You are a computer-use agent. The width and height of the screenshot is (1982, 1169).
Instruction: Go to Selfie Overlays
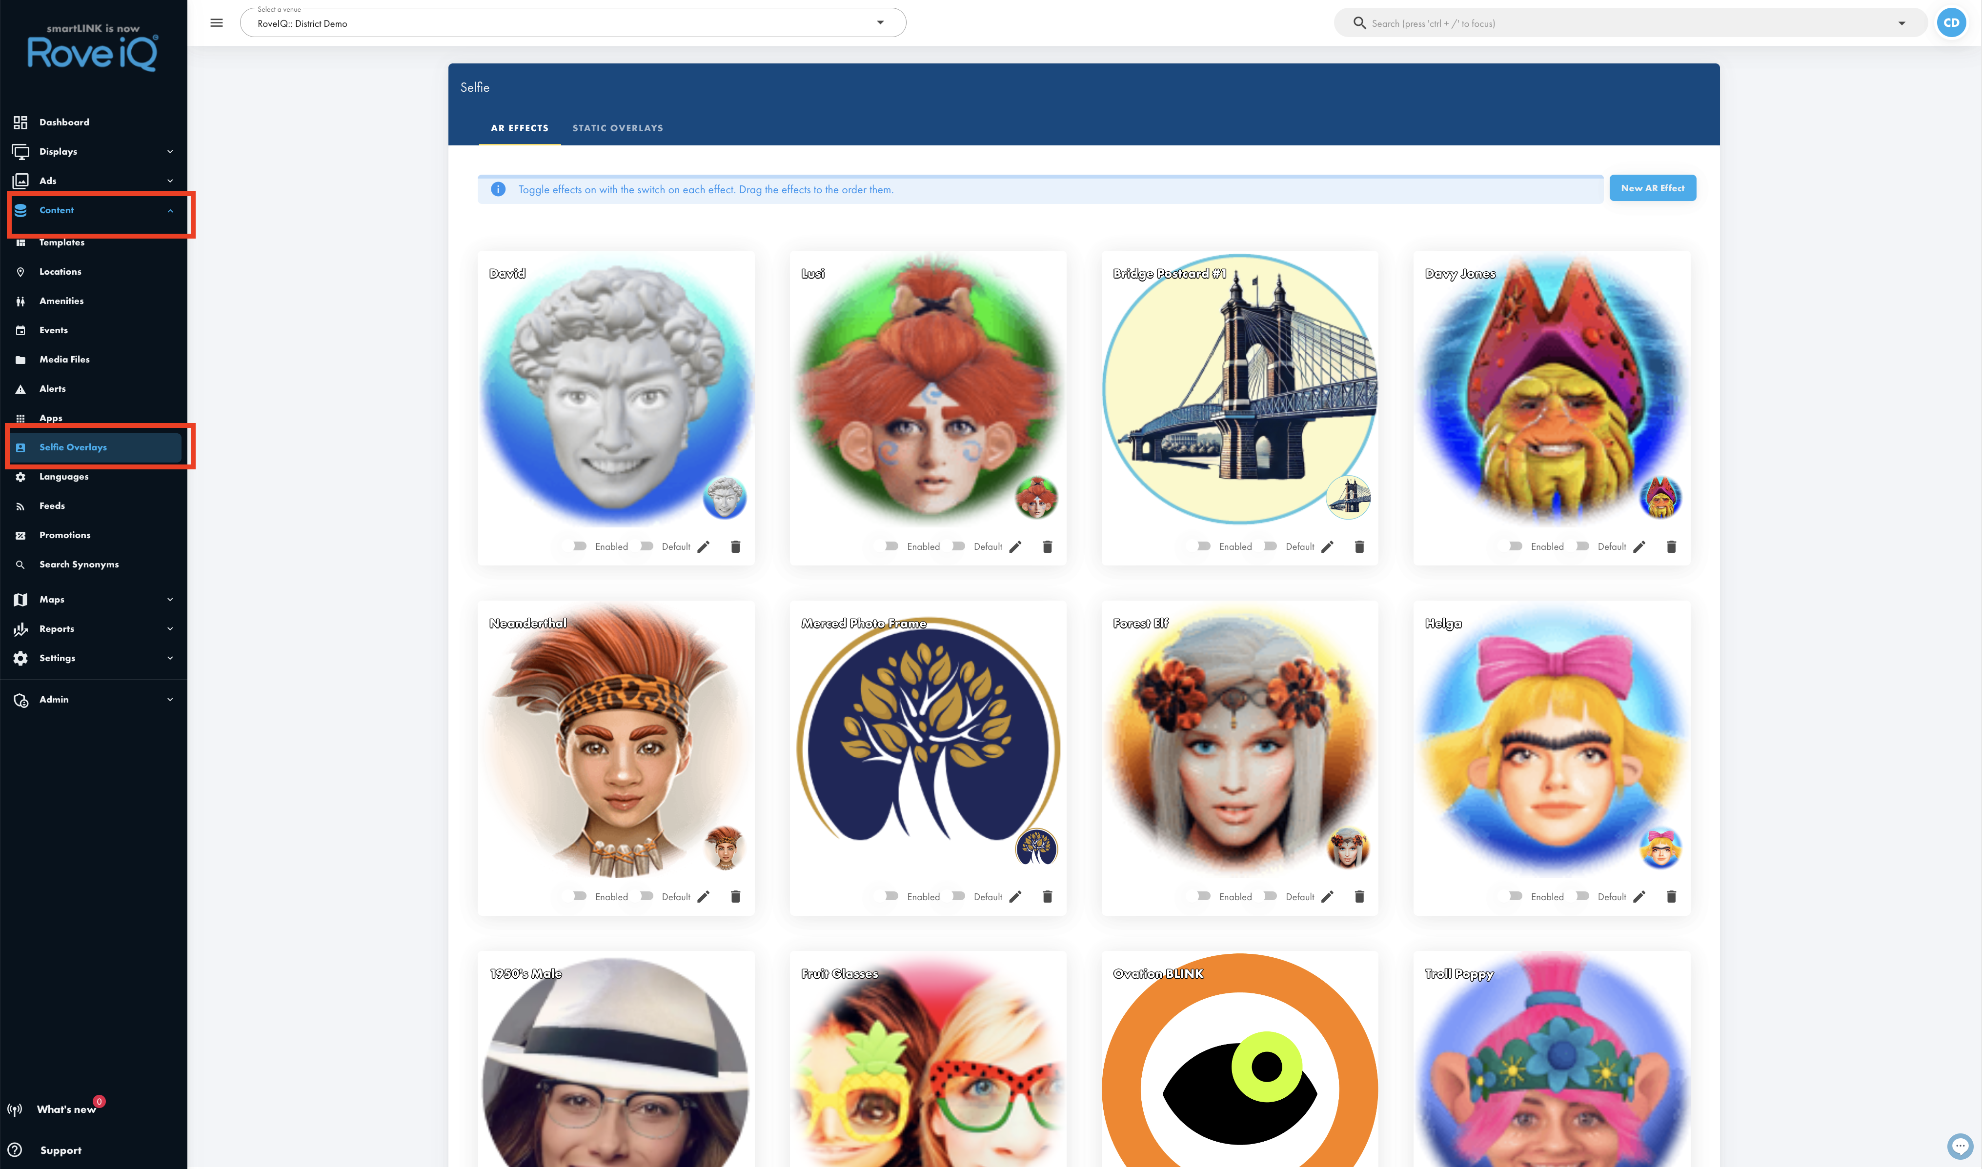(x=94, y=447)
